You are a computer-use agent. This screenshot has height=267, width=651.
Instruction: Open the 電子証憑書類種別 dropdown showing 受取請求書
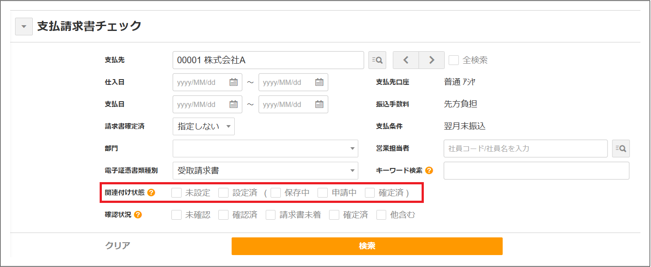coord(265,171)
